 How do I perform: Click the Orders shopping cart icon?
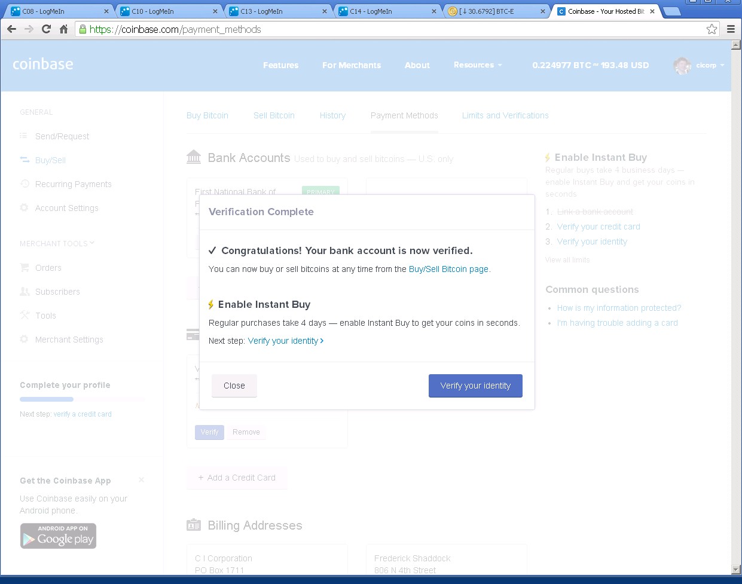click(25, 268)
